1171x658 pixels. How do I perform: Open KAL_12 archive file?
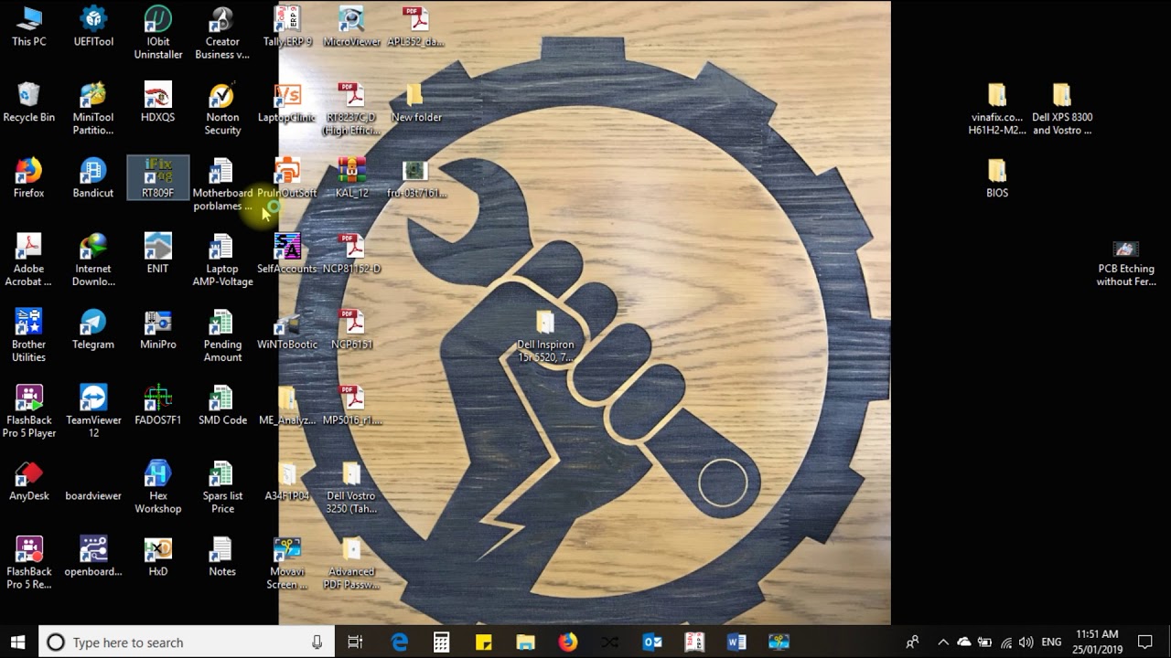pyautogui.click(x=352, y=178)
